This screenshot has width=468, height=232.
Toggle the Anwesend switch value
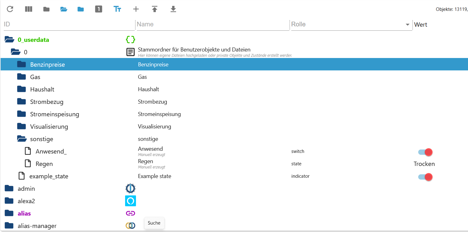coord(425,152)
